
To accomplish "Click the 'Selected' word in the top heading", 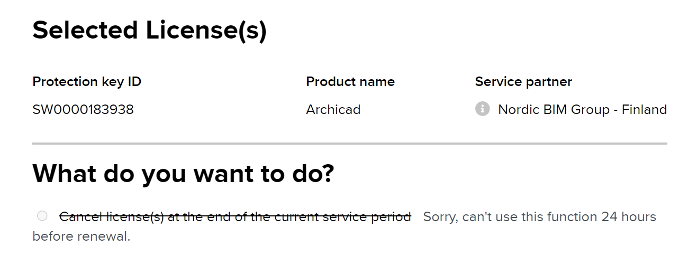I will pos(85,30).
